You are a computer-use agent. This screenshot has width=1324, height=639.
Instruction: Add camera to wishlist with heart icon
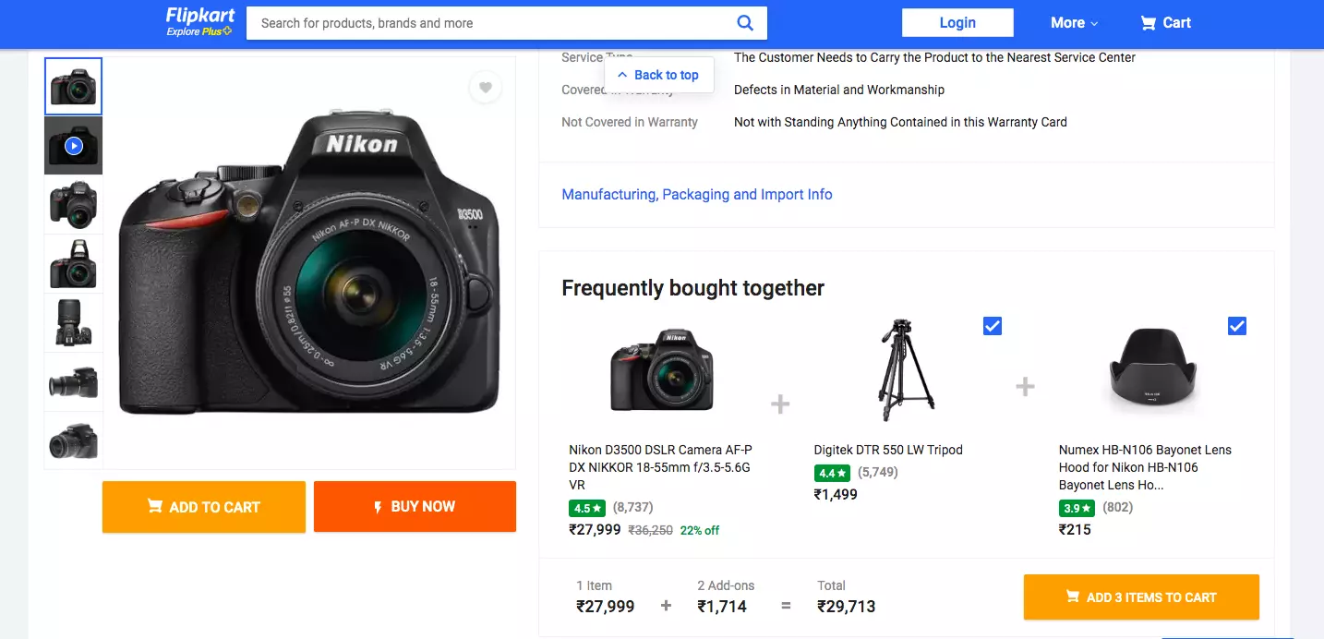486,88
